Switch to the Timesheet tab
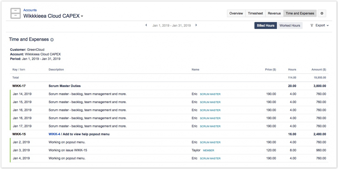The image size is (338, 169). [255, 13]
